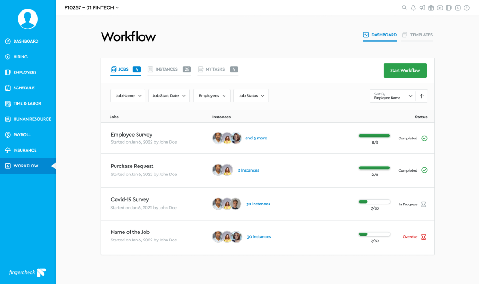
Task: Toggle sort direction arrow button
Action: pyautogui.click(x=421, y=96)
